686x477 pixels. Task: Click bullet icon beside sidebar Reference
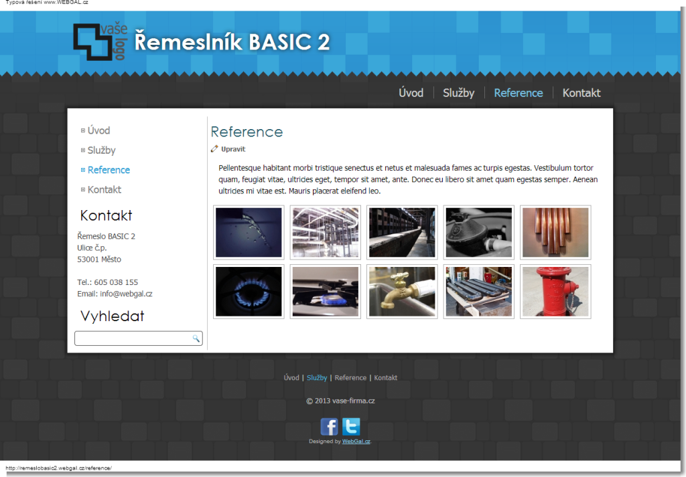tap(82, 170)
